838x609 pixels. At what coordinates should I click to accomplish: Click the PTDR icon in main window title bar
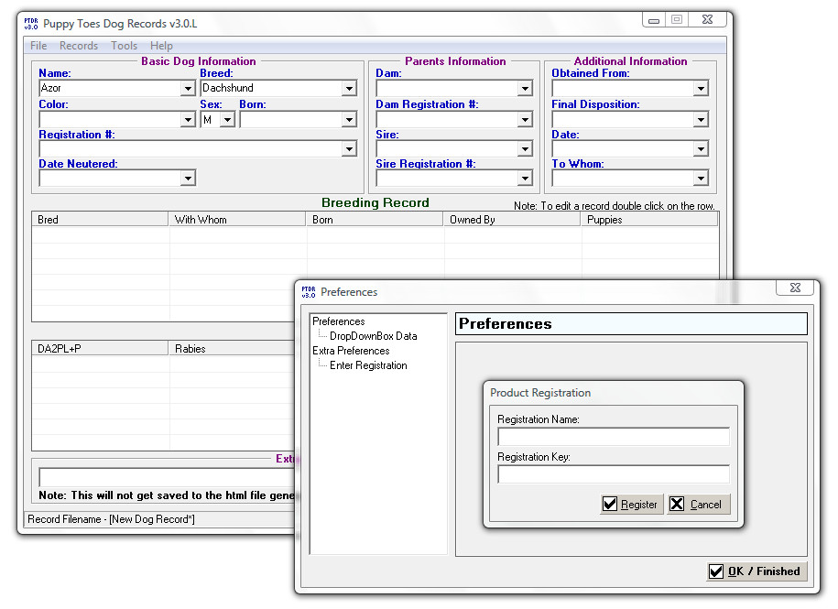point(31,24)
